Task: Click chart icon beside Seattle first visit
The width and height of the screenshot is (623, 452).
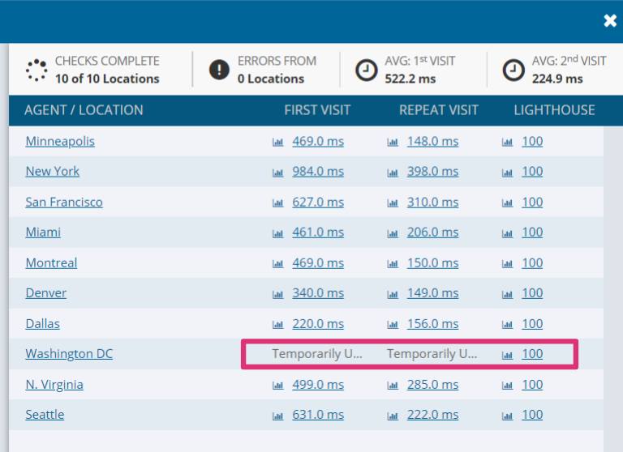Action: coord(278,416)
